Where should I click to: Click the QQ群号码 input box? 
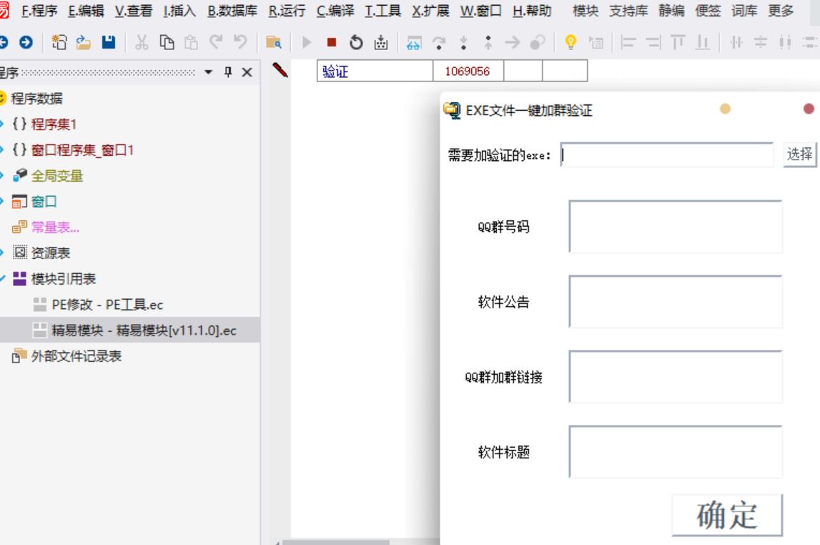click(x=675, y=227)
